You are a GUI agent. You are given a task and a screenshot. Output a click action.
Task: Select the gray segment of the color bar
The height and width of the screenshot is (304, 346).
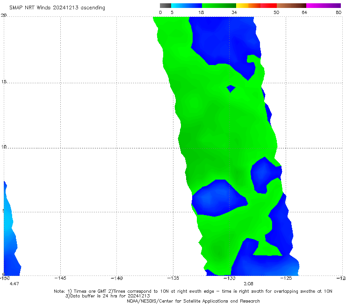point(165,6)
